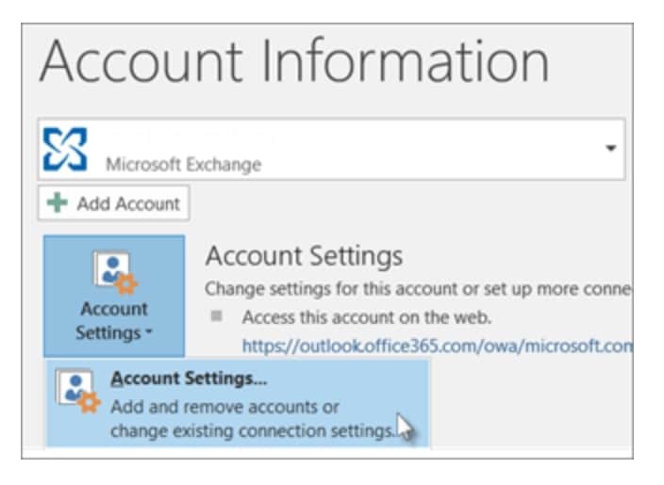Click the green plus icon
The width and height of the screenshot is (664, 485).
coord(57,203)
